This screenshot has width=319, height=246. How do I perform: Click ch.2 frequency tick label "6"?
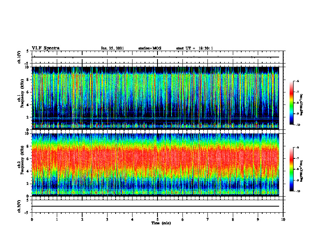[29, 159]
